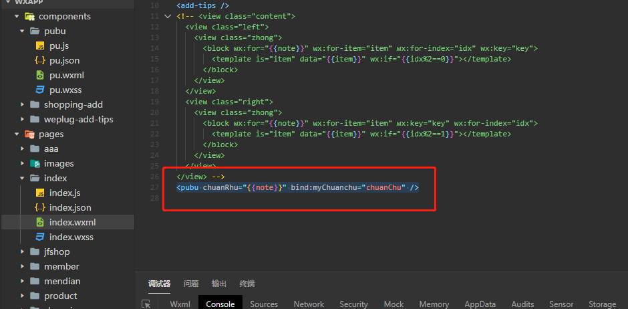The width and height of the screenshot is (628, 309).
Task: Open the Sources devtools tab
Action: pos(264,304)
